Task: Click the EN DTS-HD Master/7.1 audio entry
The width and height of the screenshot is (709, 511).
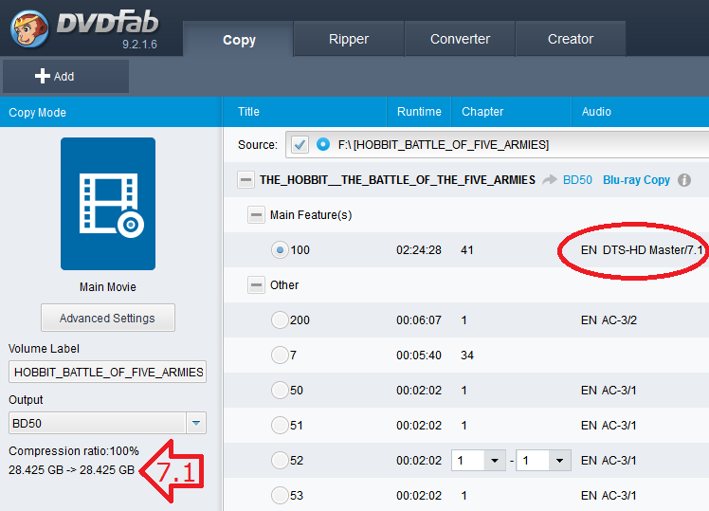Action: pyautogui.click(x=642, y=250)
